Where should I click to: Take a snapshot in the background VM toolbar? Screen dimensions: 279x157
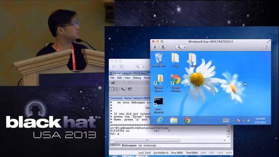point(121,67)
